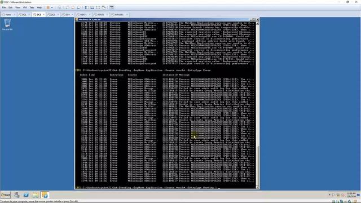Click the EntryType column header text
The height and width of the screenshot is (203, 361).
pos(117,75)
